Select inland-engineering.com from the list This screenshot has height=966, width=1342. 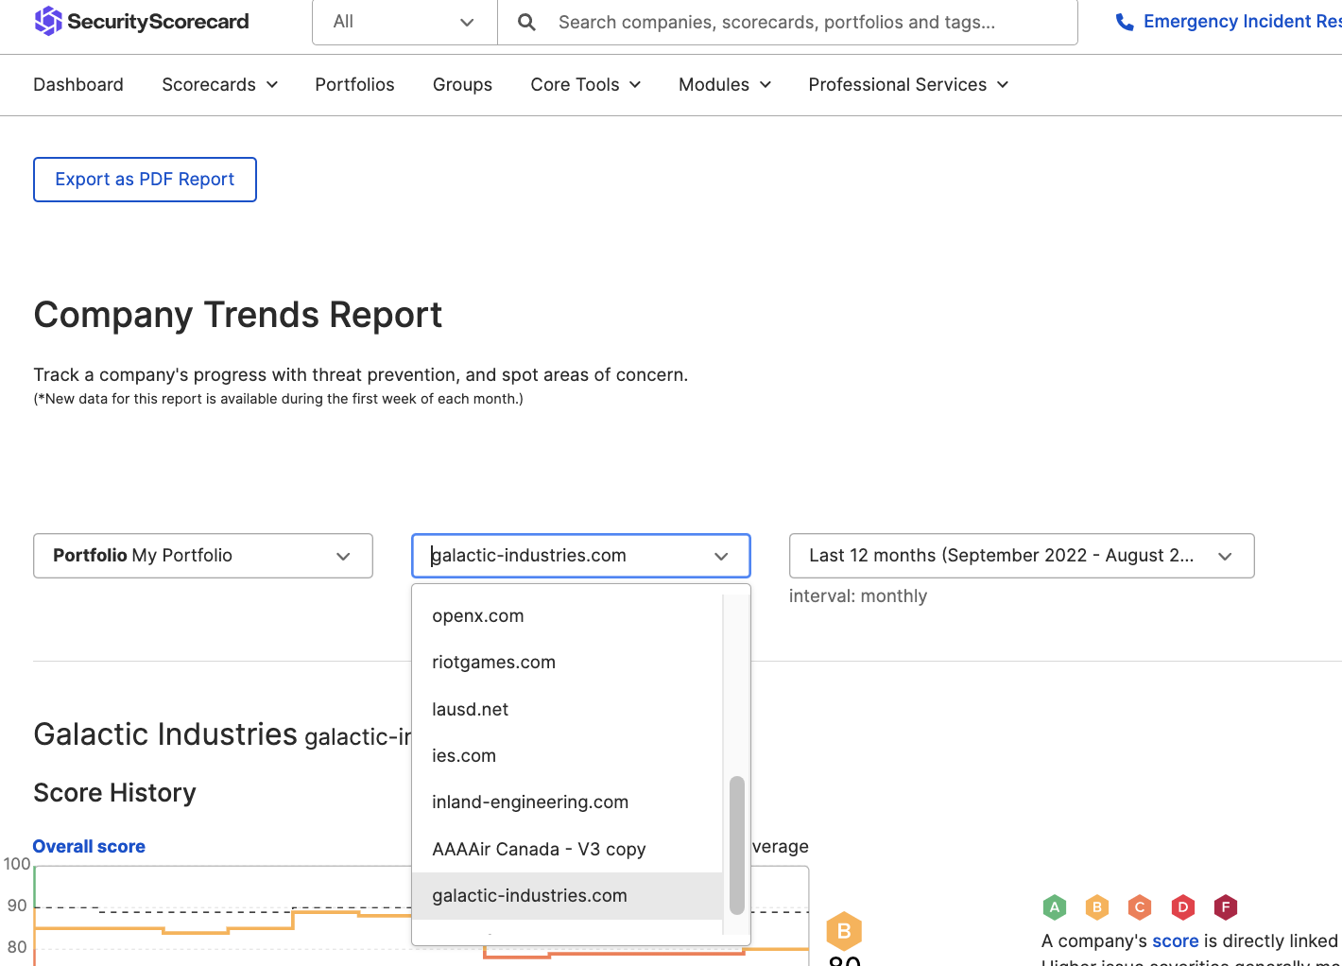(567, 802)
